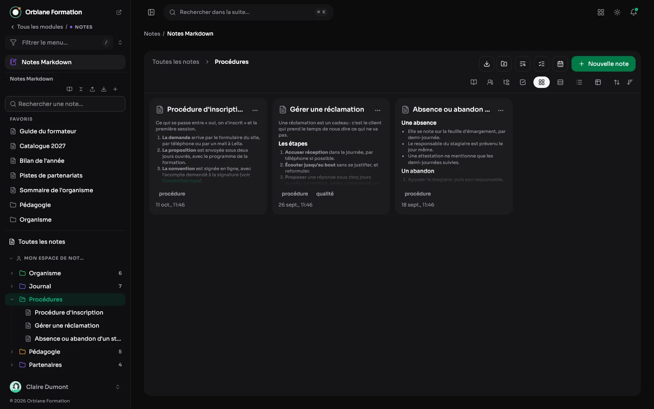Open the notifications bell
This screenshot has width=654, height=409.
click(634, 12)
